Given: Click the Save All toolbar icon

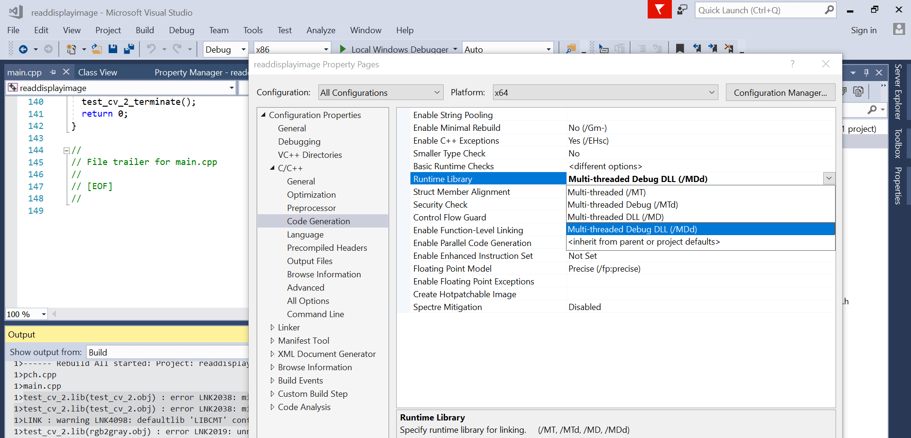Looking at the screenshot, I should [x=129, y=49].
